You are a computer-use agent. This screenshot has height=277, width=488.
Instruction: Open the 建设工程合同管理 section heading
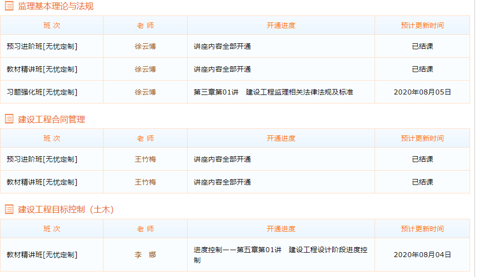pos(52,119)
